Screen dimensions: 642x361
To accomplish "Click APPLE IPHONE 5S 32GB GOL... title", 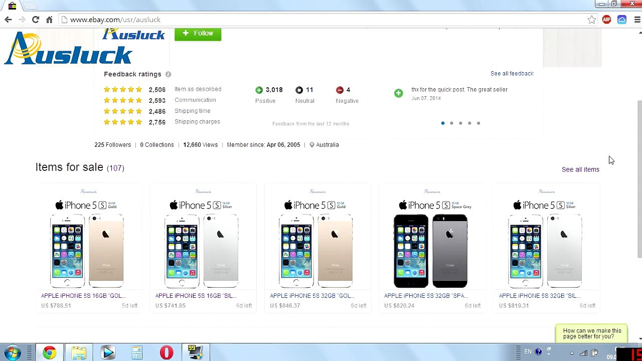I will click(x=312, y=296).
